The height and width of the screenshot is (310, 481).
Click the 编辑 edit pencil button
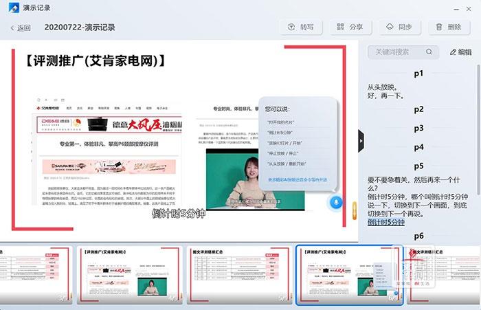[461, 52]
